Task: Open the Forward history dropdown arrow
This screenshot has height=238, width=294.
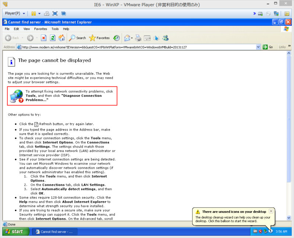Action: (37, 38)
